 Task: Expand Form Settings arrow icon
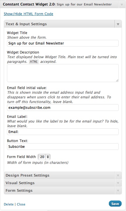[x=118, y=191]
